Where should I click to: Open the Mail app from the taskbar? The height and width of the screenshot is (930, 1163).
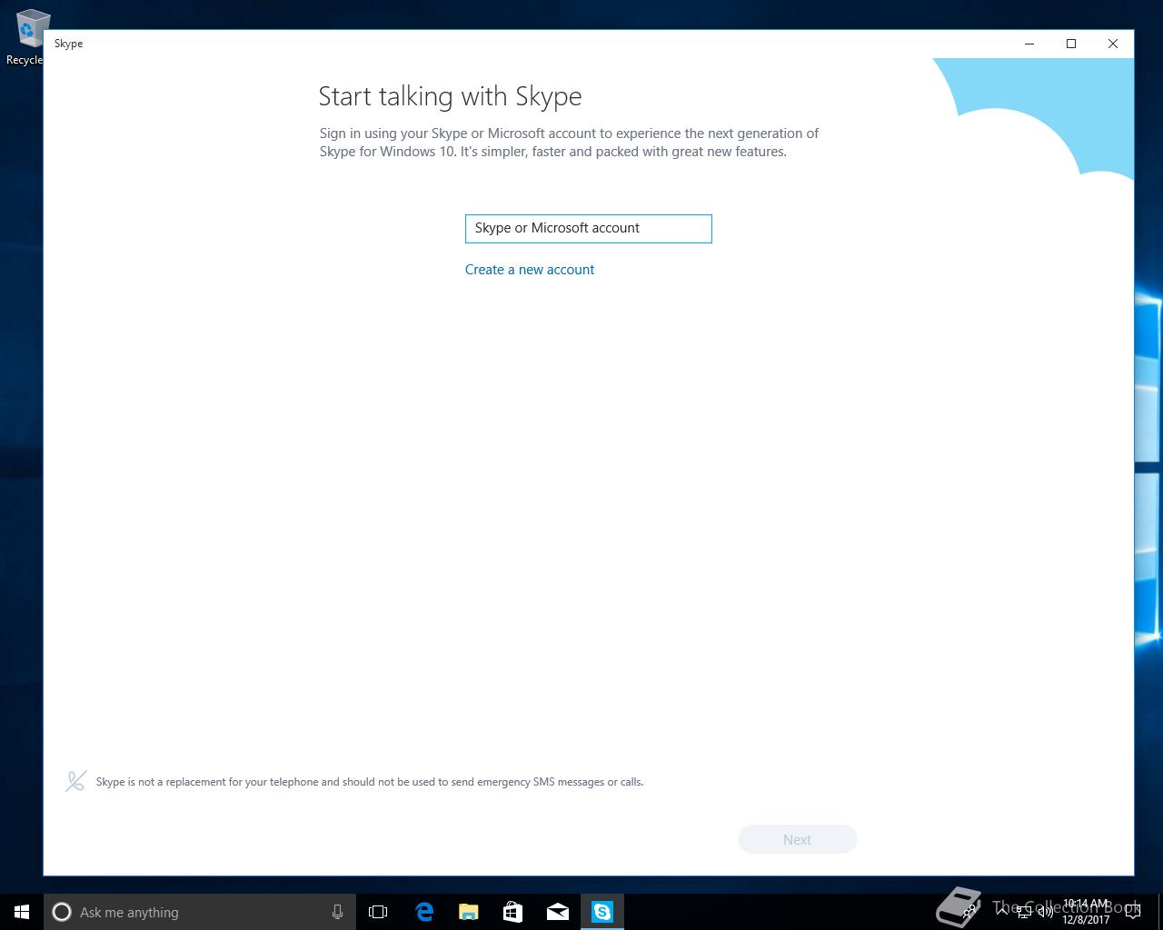point(557,912)
